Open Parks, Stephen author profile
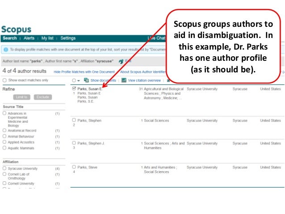The width and height of the screenshot is (285, 214). pyautogui.click(x=89, y=121)
